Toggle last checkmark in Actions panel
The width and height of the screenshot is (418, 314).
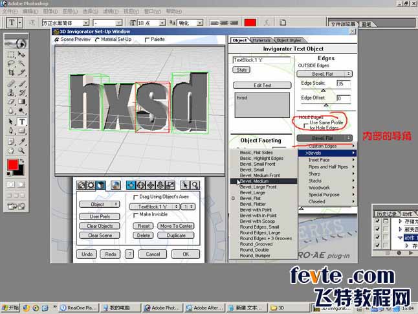pyautogui.click(x=377, y=245)
